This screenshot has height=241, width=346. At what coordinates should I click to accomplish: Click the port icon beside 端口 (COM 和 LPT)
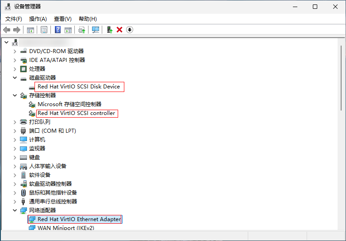pyautogui.click(x=23, y=131)
